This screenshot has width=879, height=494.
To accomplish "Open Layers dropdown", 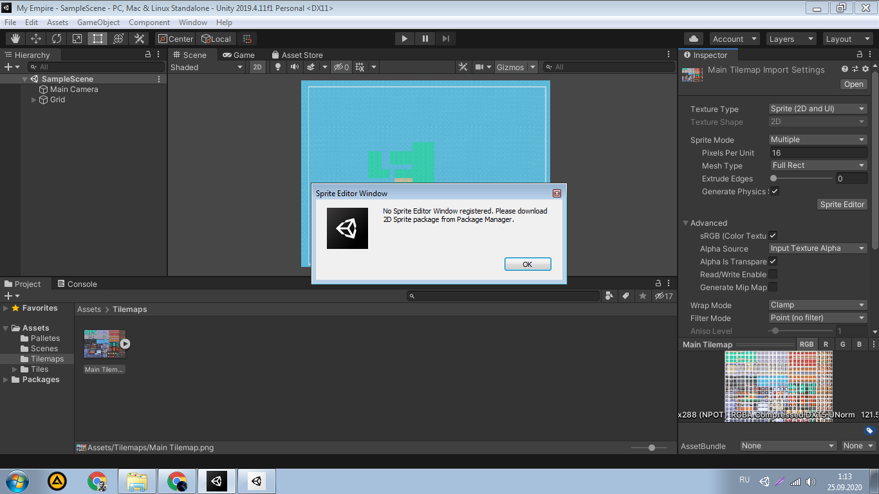I will tap(791, 39).
